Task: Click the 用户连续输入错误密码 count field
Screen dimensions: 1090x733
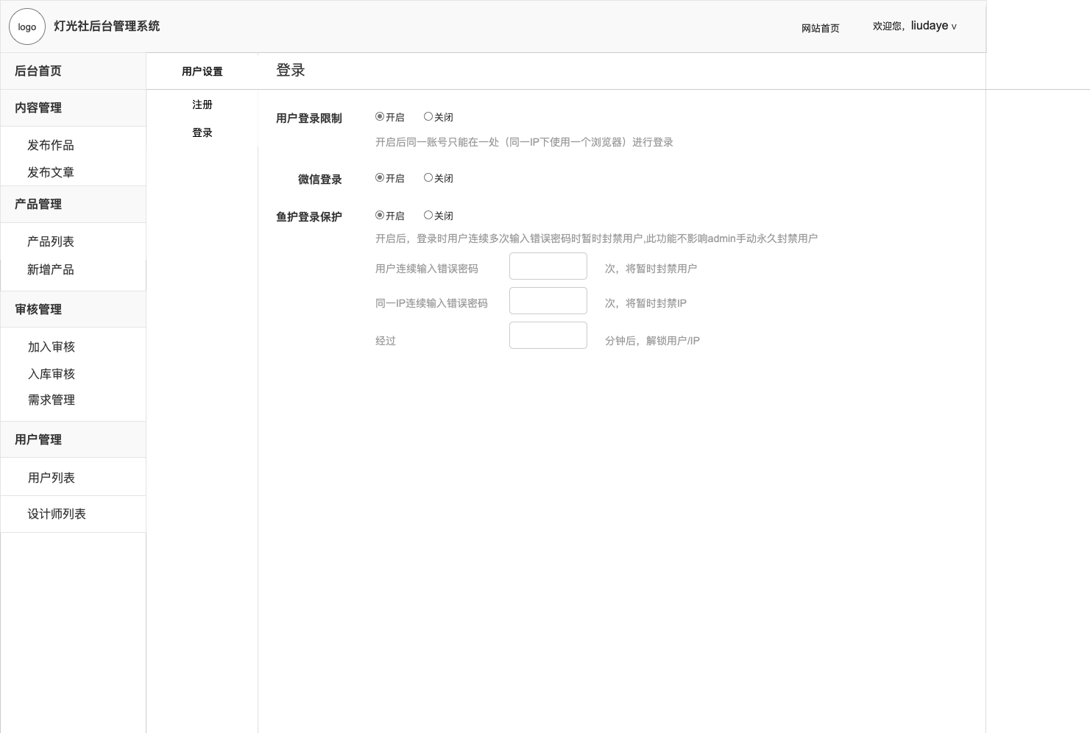Action: 548,266
